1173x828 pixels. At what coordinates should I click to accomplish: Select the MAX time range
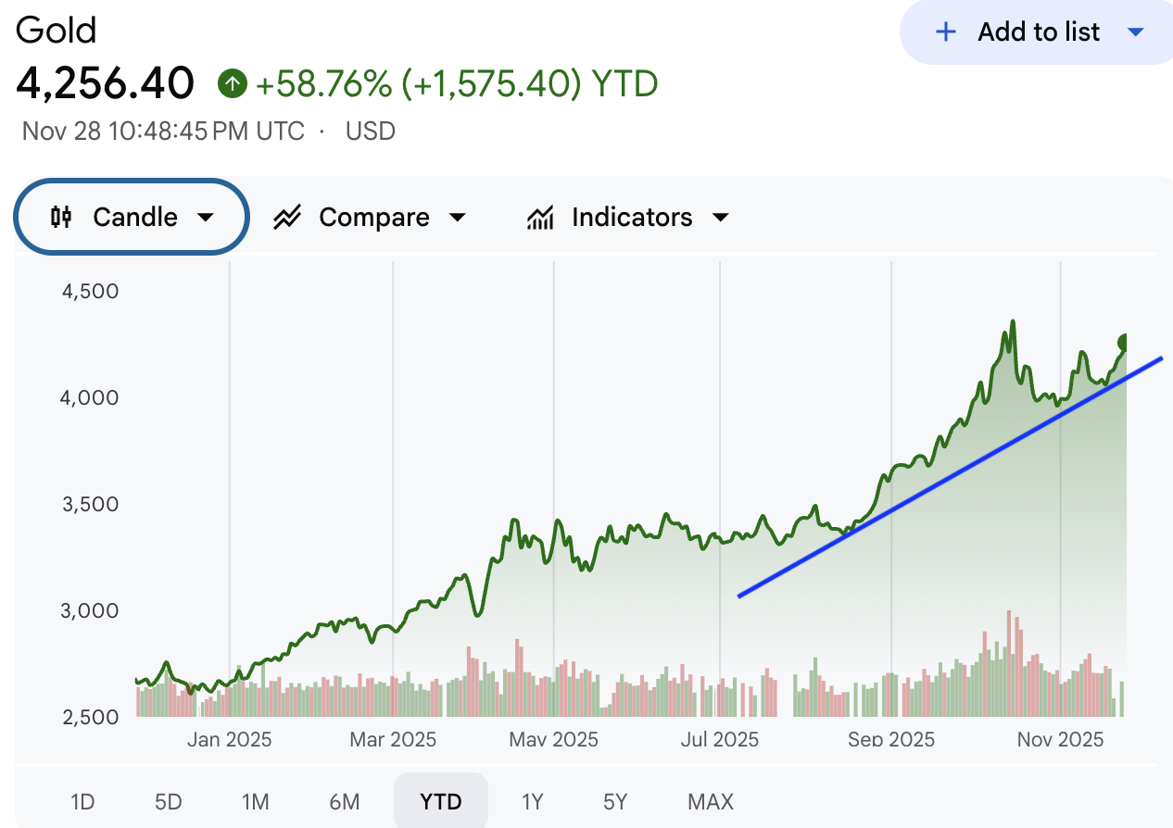[x=711, y=801]
